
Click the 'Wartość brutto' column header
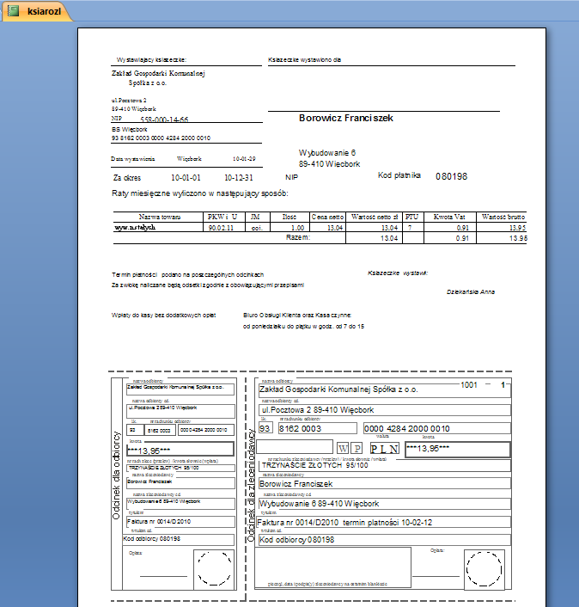click(x=503, y=217)
